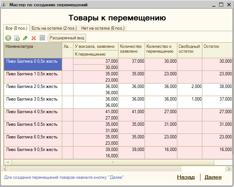The width and height of the screenshot is (234, 187).
Task: Click the Количество к перемещению header
Action: pos(161,50)
